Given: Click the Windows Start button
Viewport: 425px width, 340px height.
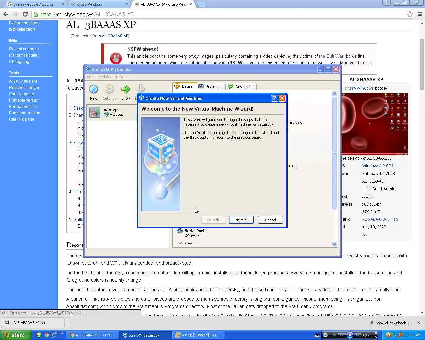Looking at the screenshot, I should coord(16,335).
